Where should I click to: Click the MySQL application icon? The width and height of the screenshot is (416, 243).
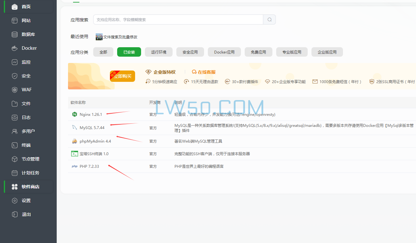[x=75, y=127]
